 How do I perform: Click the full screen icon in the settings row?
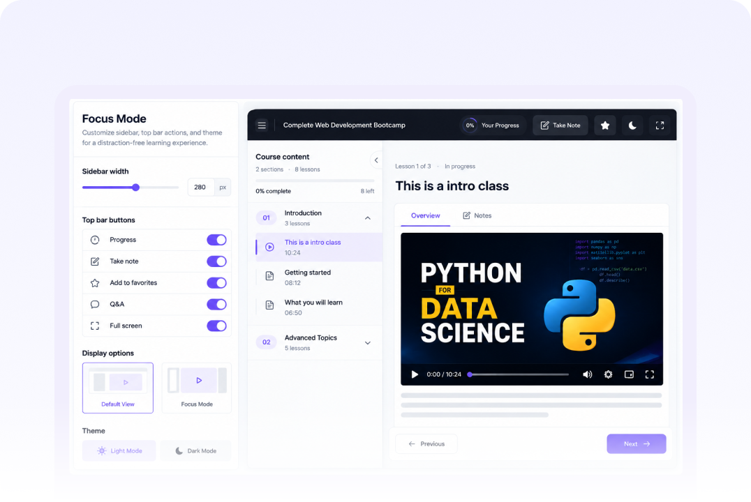click(x=95, y=326)
